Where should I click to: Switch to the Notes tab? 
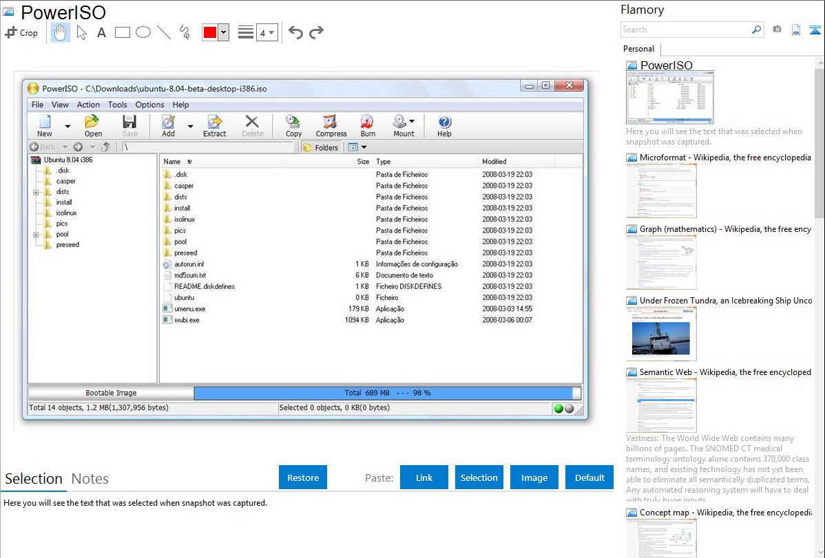(90, 479)
